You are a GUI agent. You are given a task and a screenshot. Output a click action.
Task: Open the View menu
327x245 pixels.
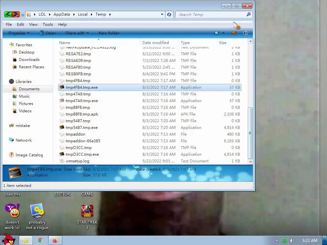33,24
